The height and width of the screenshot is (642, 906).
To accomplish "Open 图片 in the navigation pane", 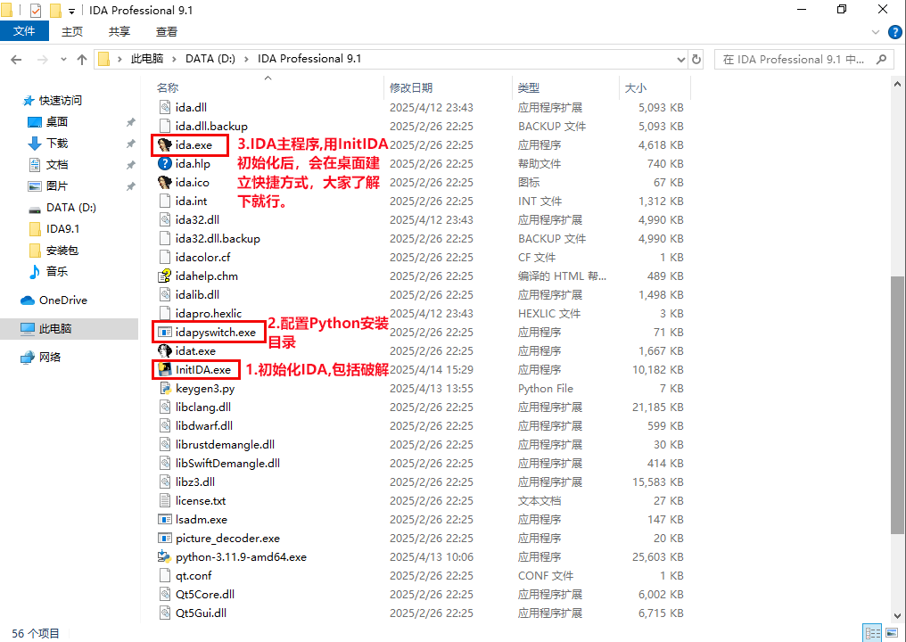I will point(57,186).
